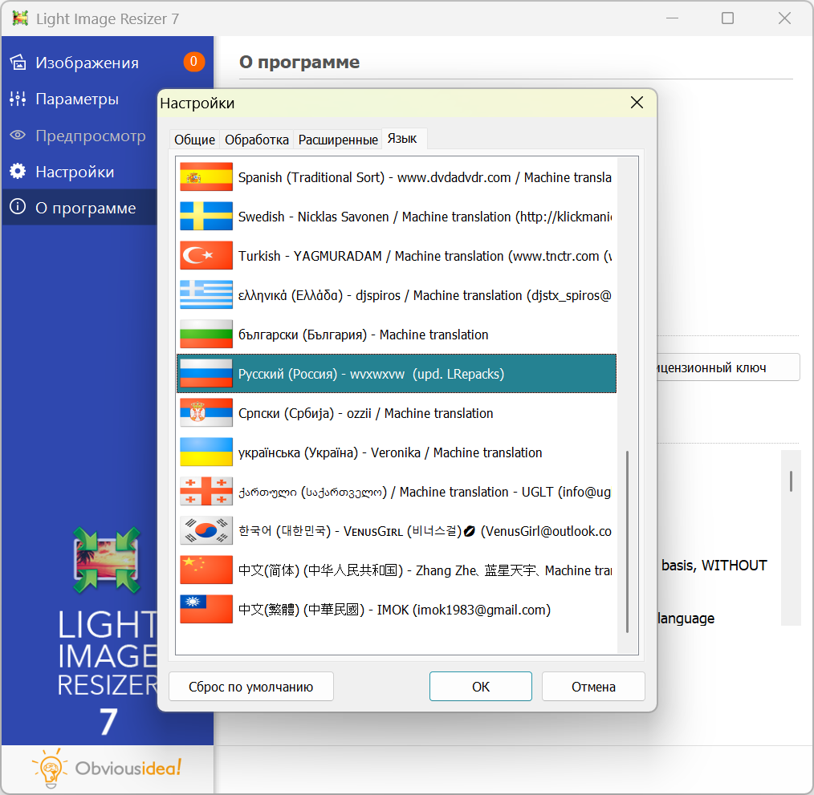
Task: Open Предпросмотр in the sidebar
Action: (91, 136)
